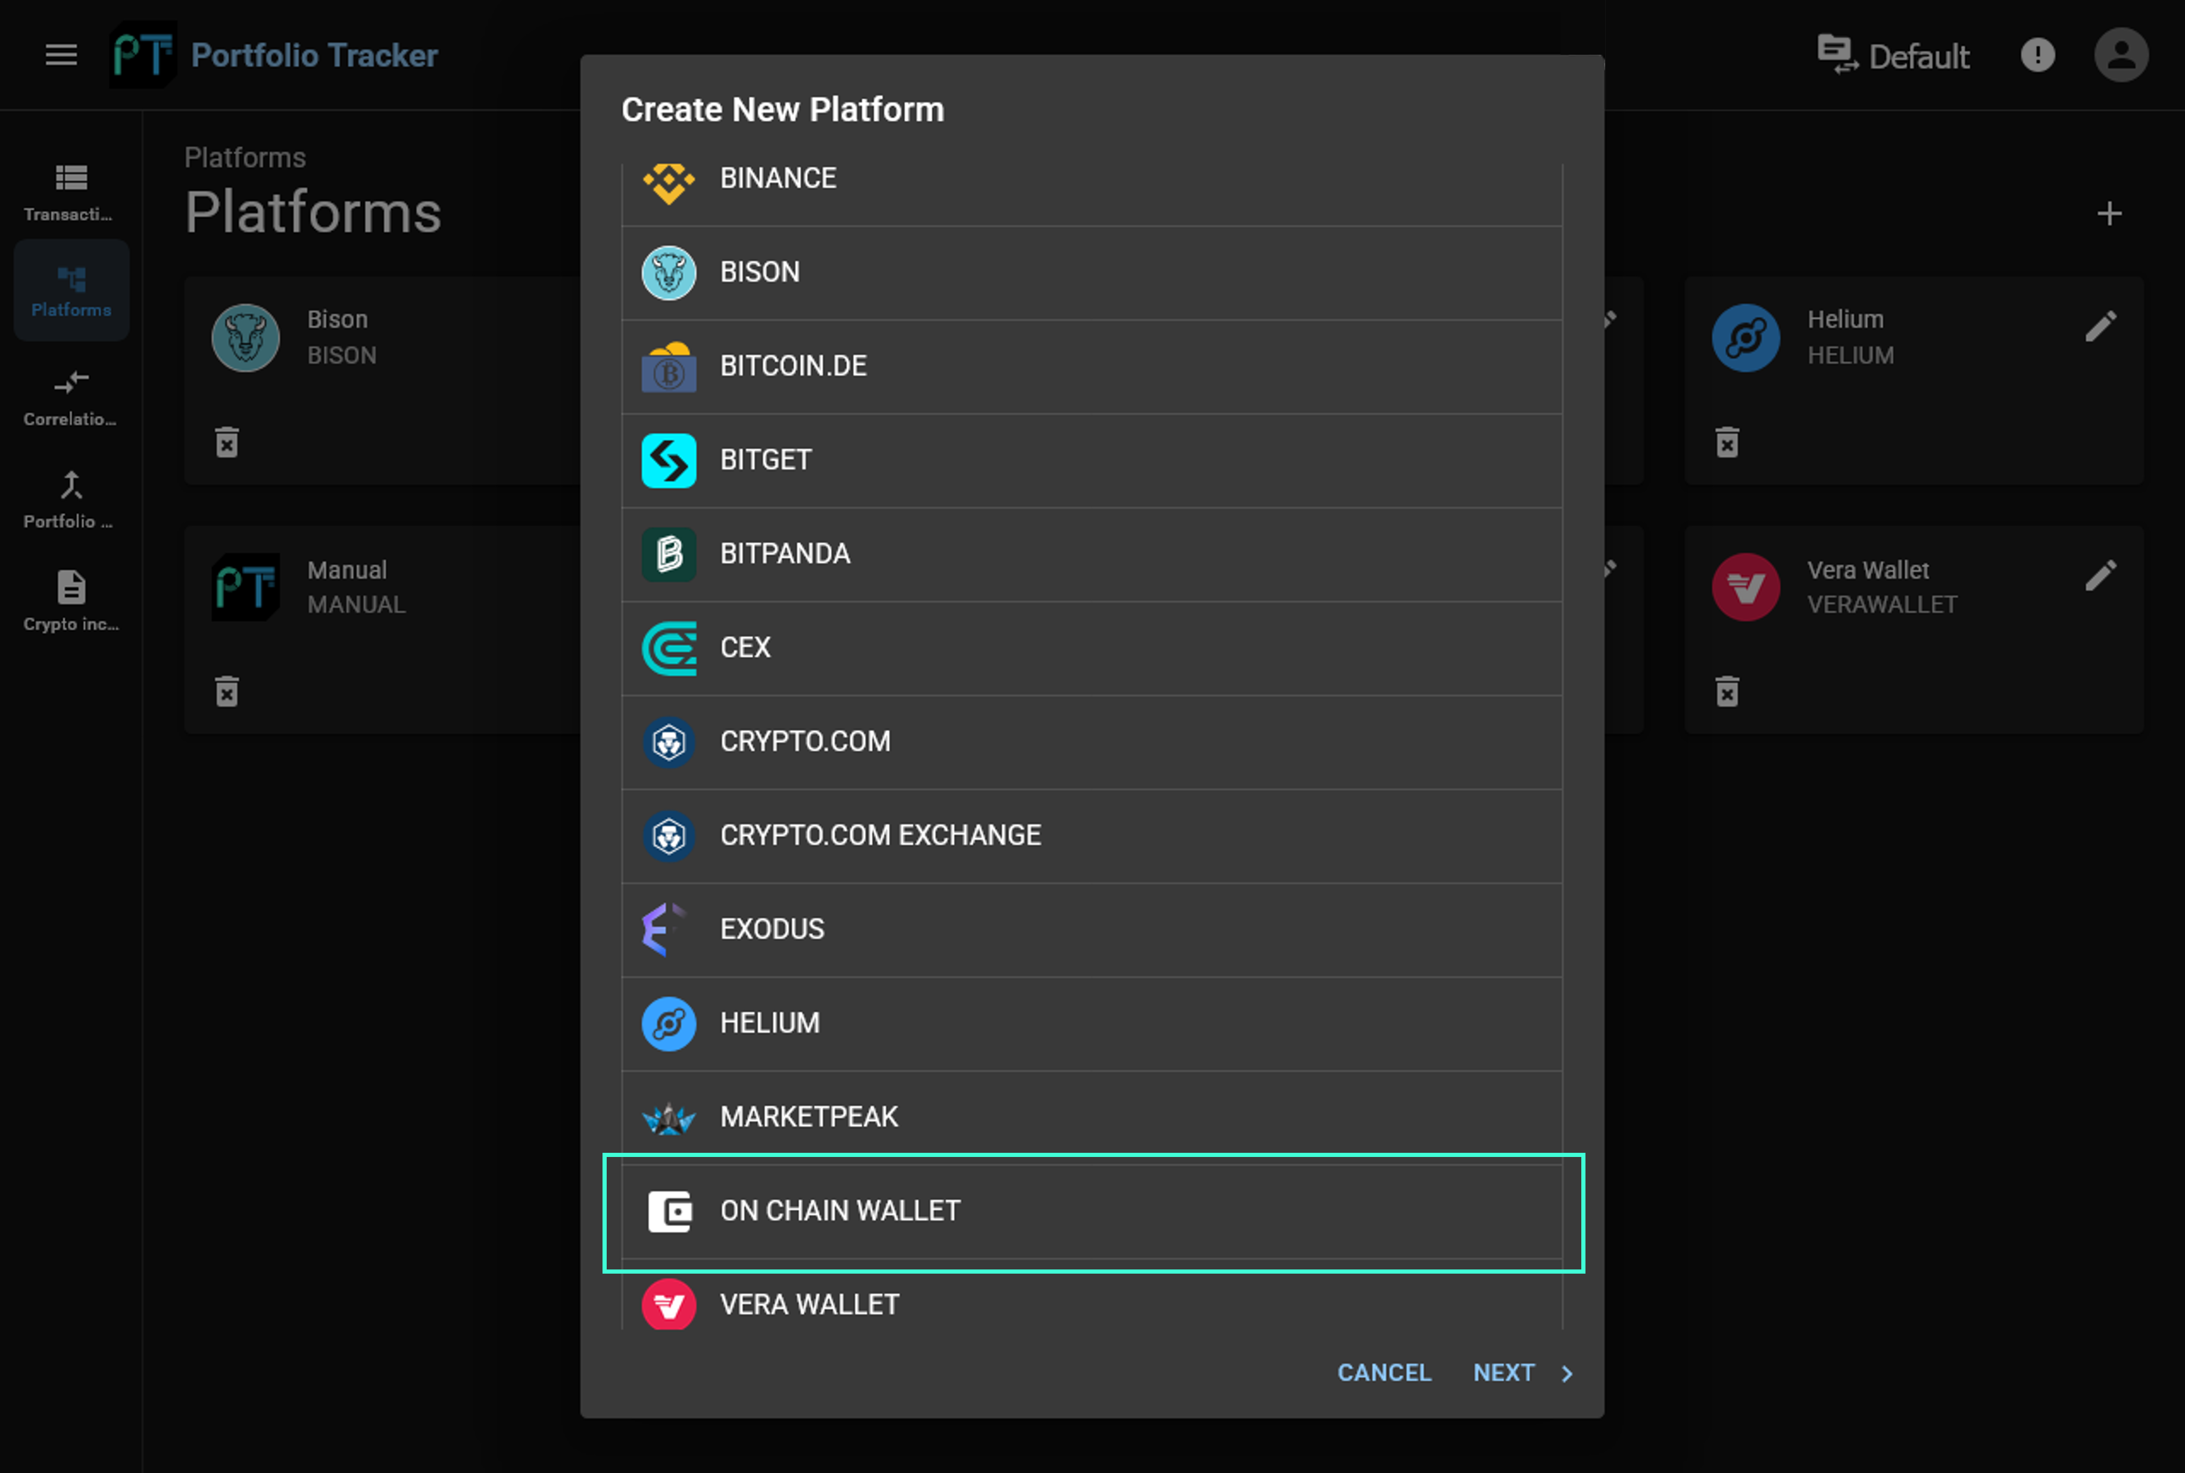Pick BITPANDA from the list
Viewport: 2185px width, 1473px height.
[1091, 554]
